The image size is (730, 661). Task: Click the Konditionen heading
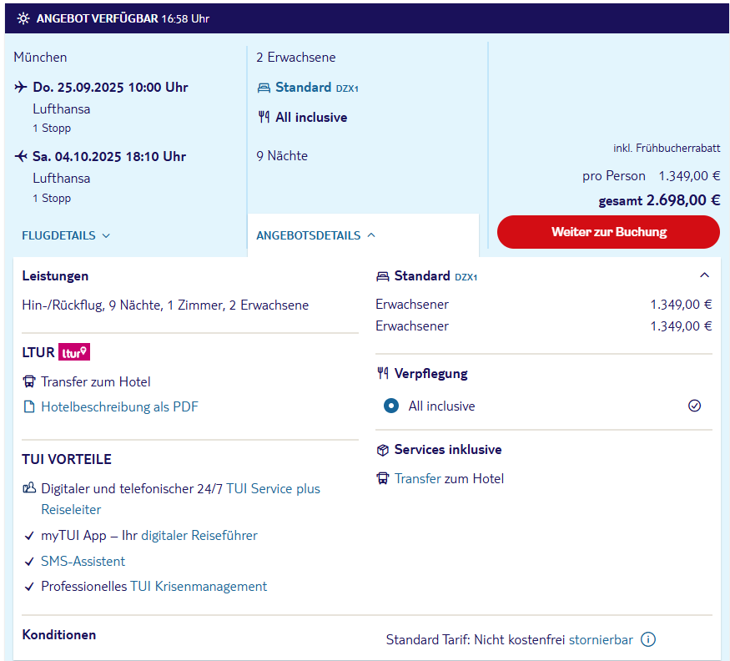[x=59, y=634]
